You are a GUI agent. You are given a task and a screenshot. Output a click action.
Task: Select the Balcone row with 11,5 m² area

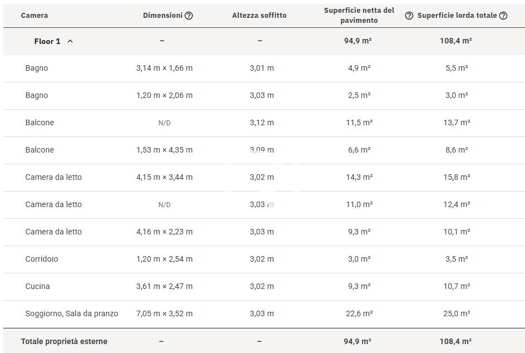click(40, 122)
